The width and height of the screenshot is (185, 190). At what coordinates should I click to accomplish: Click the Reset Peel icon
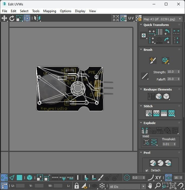pyautogui.click(x=168, y=163)
